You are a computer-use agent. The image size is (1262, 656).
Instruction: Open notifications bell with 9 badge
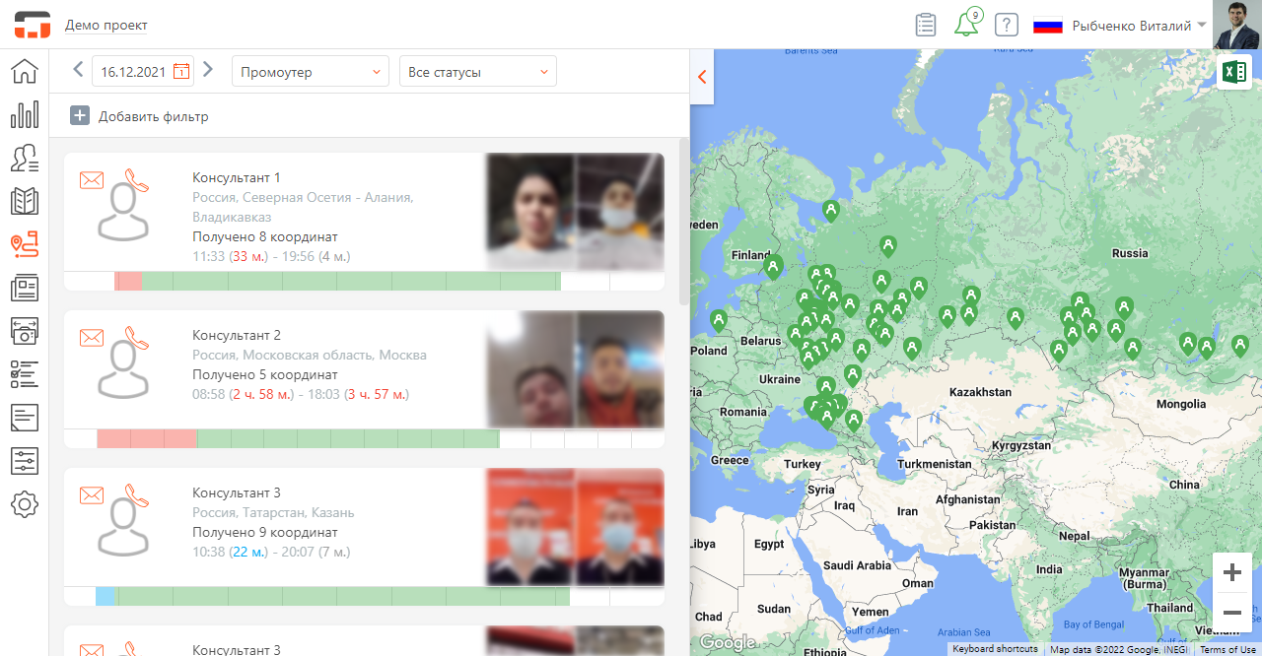coord(967,24)
